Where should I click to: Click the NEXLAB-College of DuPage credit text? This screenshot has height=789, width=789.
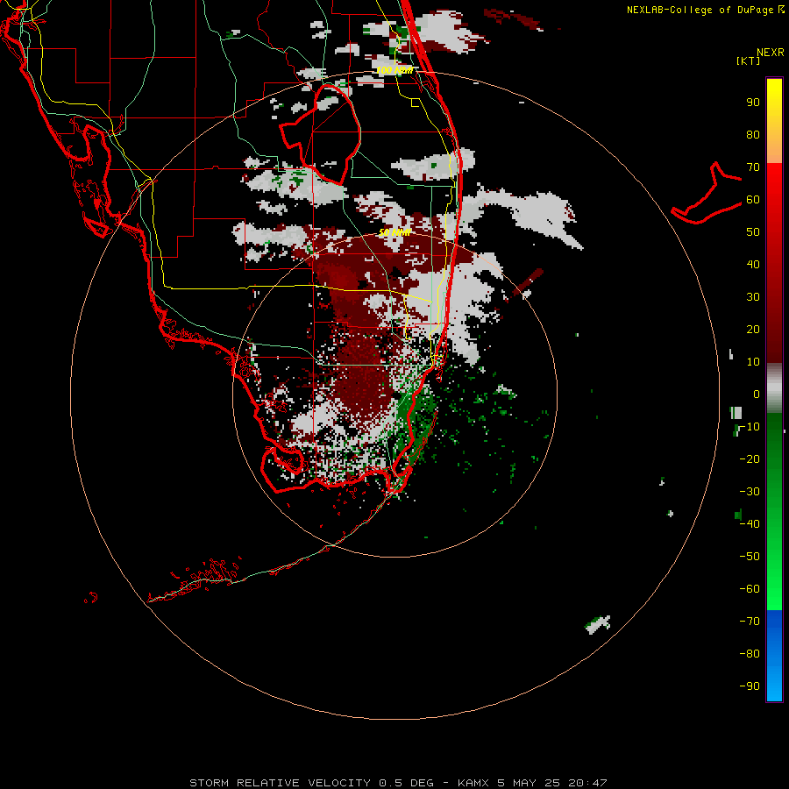pos(700,10)
